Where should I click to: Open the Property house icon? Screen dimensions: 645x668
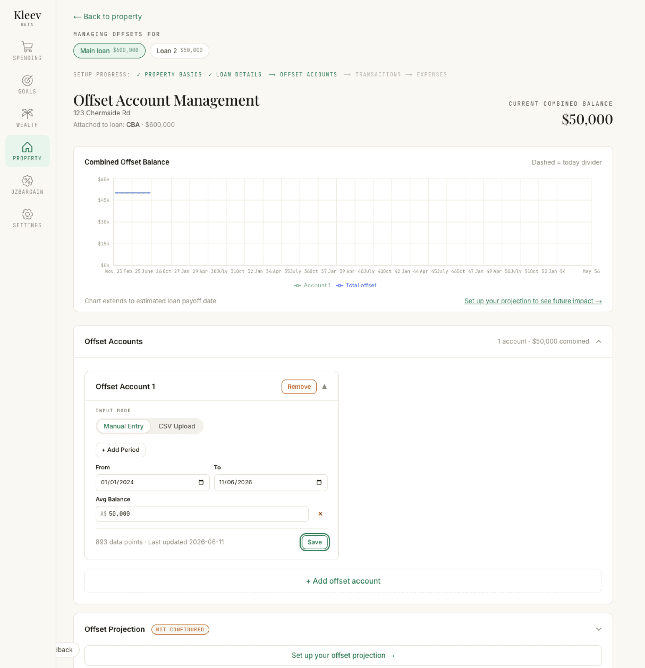coord(27,147)
